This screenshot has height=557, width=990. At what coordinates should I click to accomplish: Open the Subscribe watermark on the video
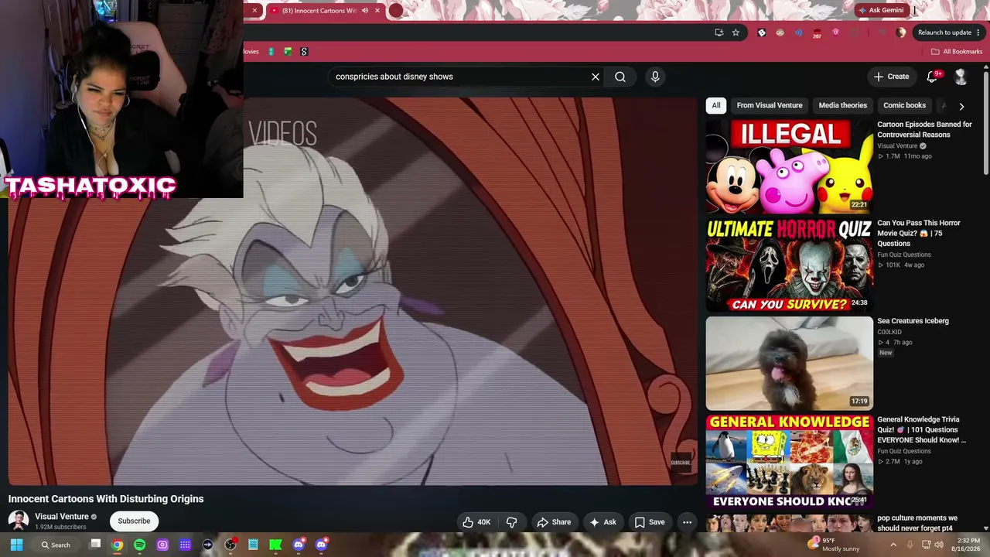[681, 463]
